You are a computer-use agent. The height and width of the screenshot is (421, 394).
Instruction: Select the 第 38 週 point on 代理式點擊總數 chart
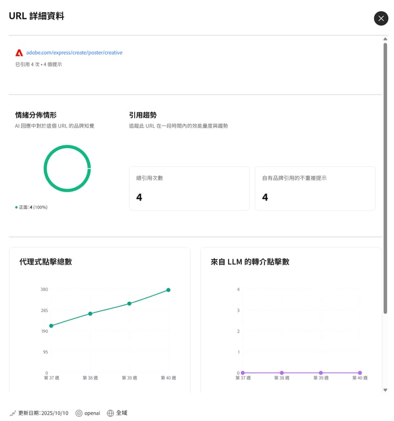[x=90, y=314]
